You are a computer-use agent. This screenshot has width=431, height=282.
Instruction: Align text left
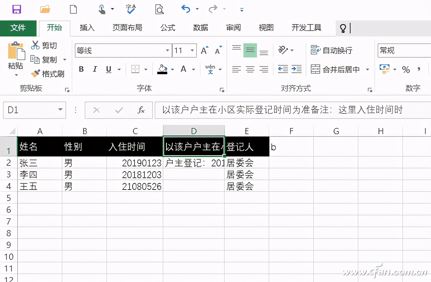click(x=237, y=69)
